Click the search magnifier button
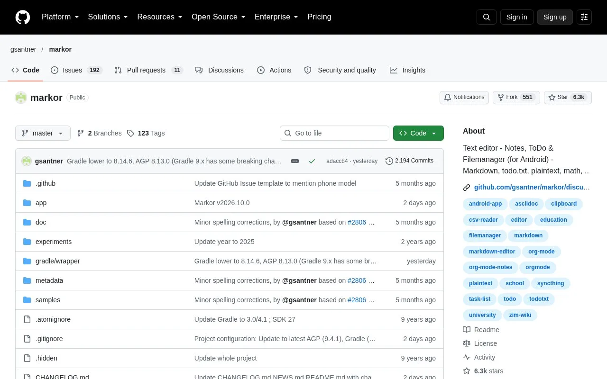The width and height of the screenshot is (607, 379). 487,17
